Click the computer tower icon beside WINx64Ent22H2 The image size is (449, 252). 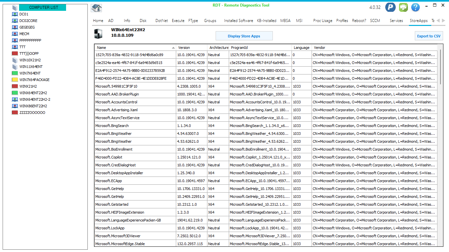tap(99, 34)
